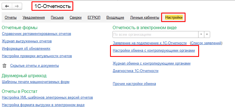Open the Уведомления tab
The image size is (235, 111).
[x=34, y=18]
